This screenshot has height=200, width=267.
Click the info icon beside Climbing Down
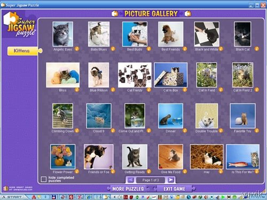click(x=77, y=131)
